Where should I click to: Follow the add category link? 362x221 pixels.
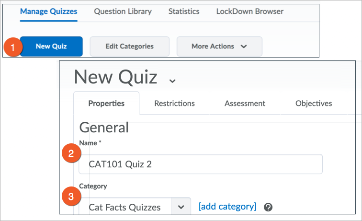click(227, 207)
